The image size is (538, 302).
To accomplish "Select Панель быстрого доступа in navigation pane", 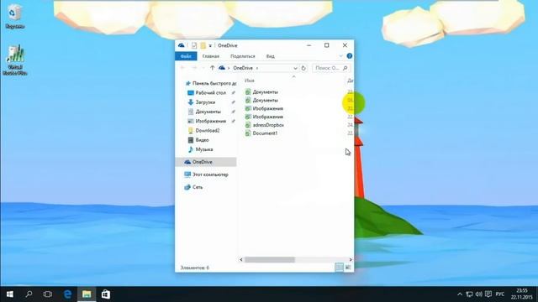I will coord(210,83).
